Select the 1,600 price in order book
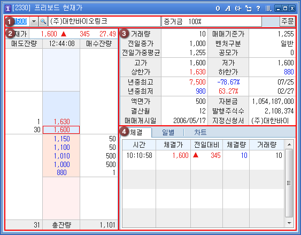The image size is (301, 235). 61,130
